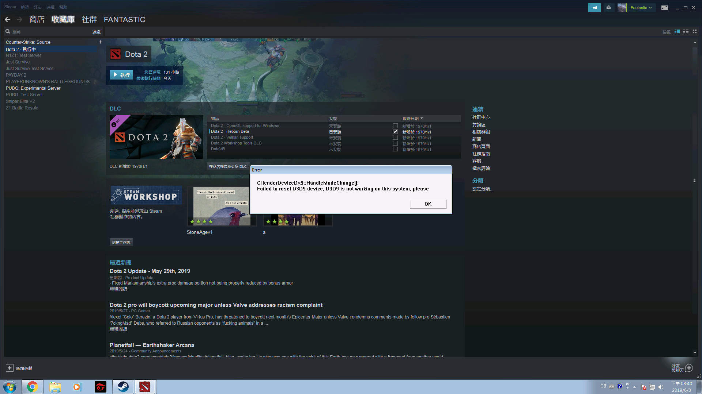Click the browse workshop button

click(121, 242)
